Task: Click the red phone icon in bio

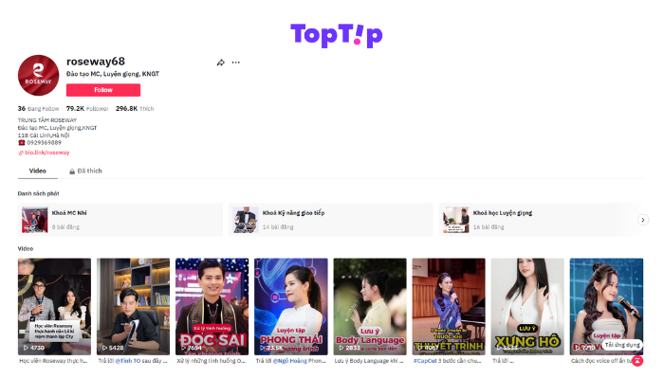Action: (x=22, y=142)
